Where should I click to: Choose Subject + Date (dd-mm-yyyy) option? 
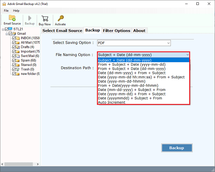(x=144, y=60)
